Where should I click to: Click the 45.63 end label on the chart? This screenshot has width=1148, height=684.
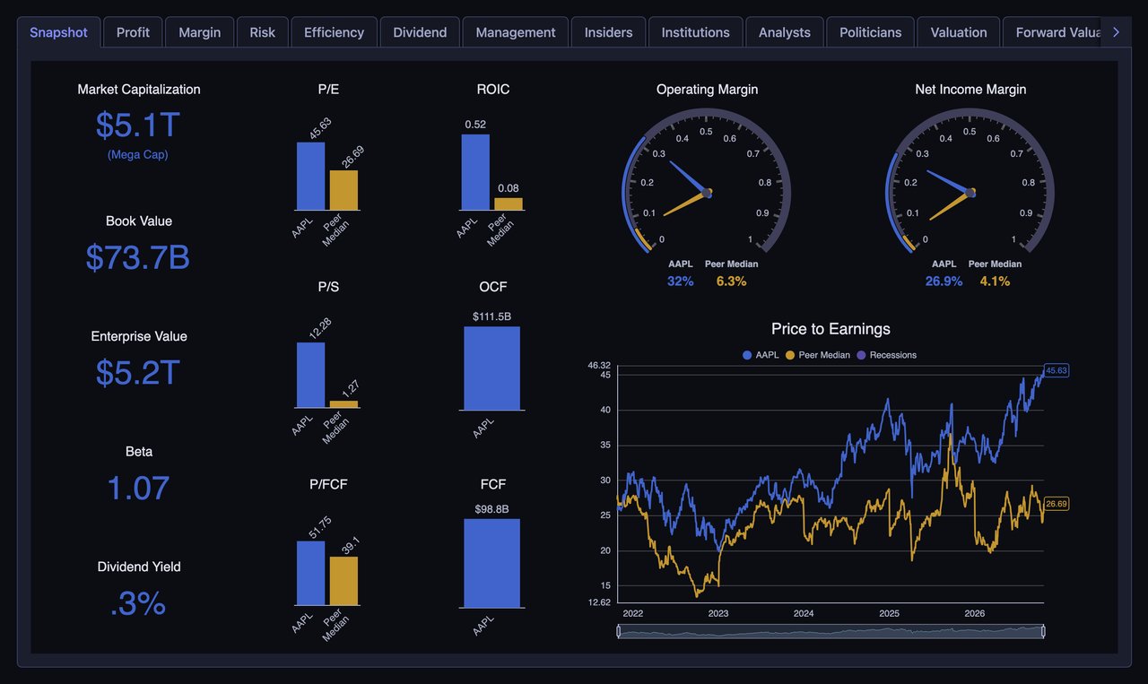coord(1057,370)
